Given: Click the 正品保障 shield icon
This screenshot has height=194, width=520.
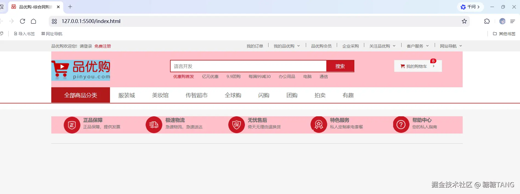Looking at the screenshot, I should (x=72, y=125).
